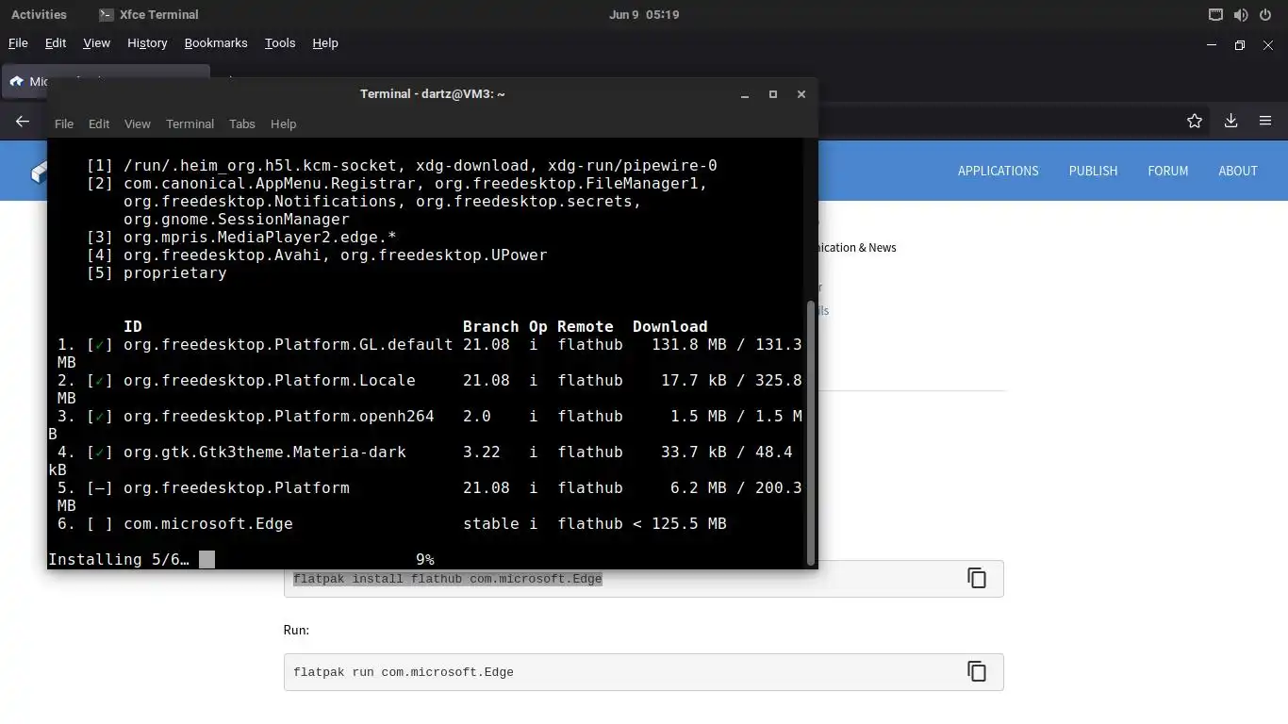The image size is (1288, 724).
Task: Click the Download column header
Action: [x=669, y=327]
